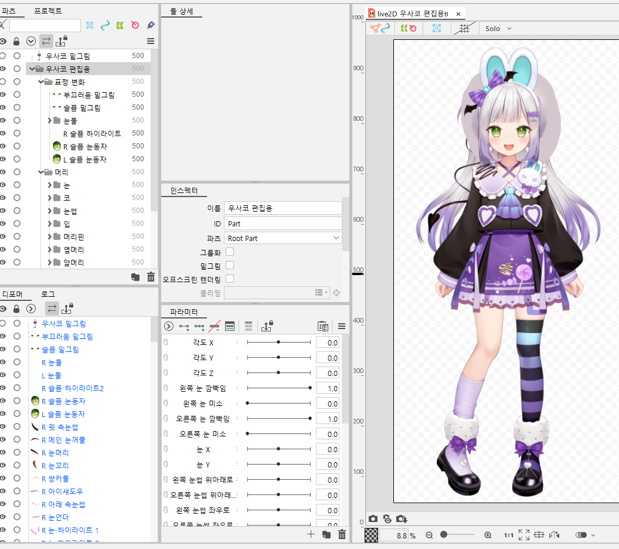Click trash icon below Parts list
Image resolution: width=619 pixels, height=549 pixels.
151,277
